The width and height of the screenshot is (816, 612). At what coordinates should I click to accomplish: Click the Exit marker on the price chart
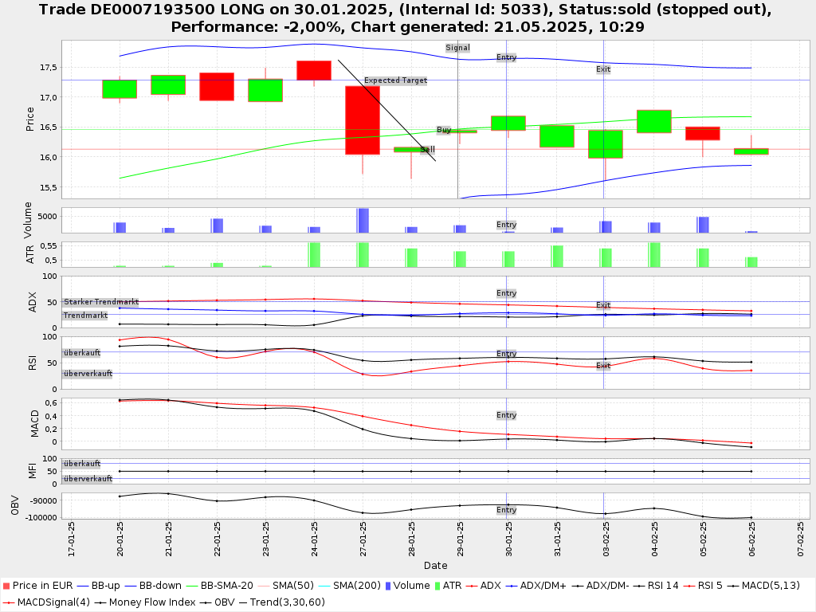click(603, 69)
